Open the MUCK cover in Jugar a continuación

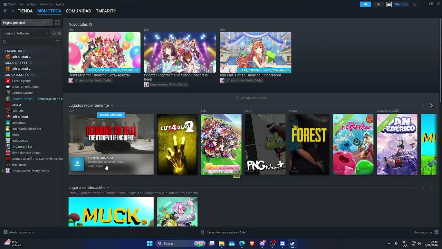tap(111, 212)
